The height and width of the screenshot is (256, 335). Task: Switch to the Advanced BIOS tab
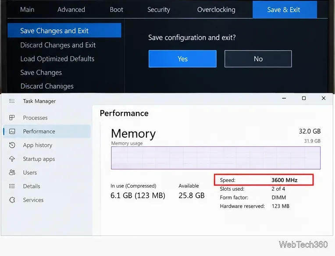point(71,10)
